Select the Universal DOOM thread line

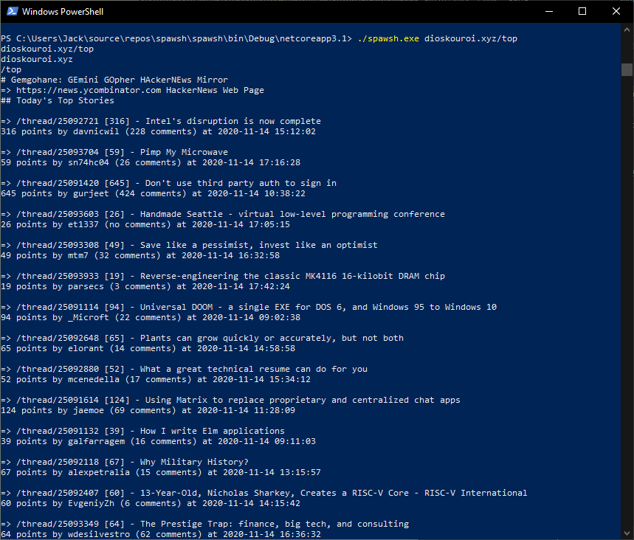point(249,307)
